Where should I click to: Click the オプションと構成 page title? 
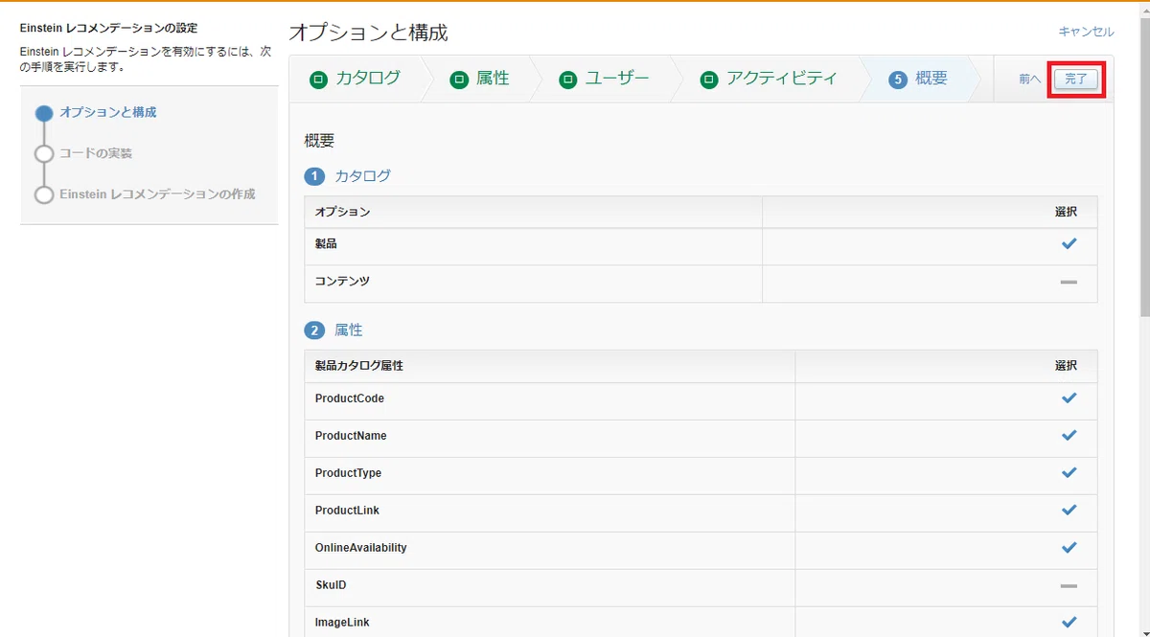click(368, 33)
